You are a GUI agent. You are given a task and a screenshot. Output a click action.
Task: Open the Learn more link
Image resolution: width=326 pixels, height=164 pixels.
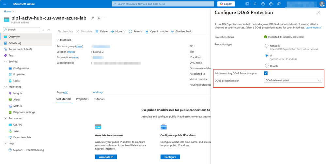click(313, 28)
